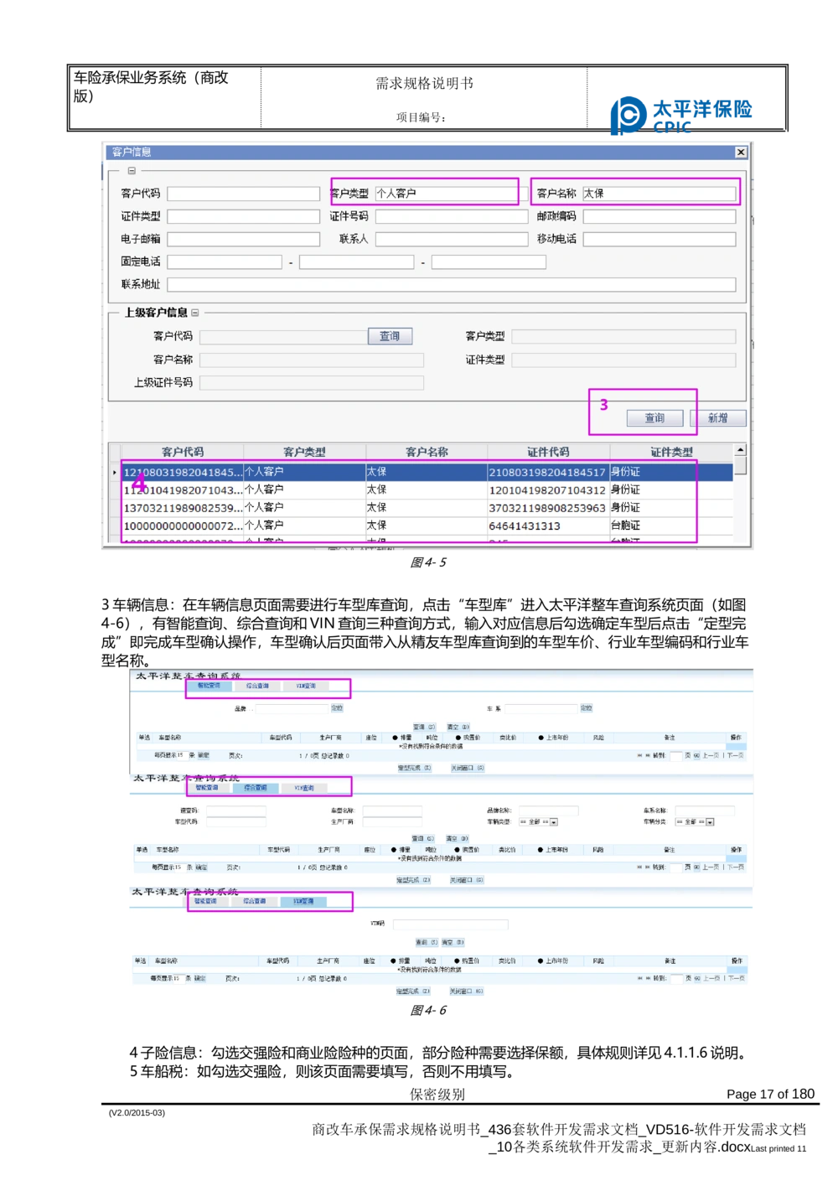The width and height of the screenshot is (838, 1186).
Task: Select the customer row with 台胞证 certificate
Action: point(377,526)
